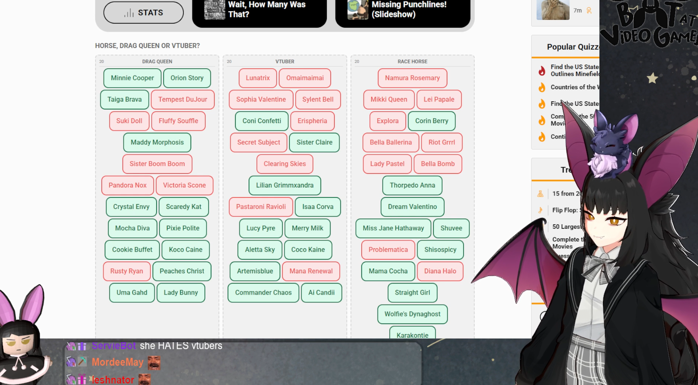Open the '50 Largest' trending quiz link
698x385 pixels.
(567, 227)
